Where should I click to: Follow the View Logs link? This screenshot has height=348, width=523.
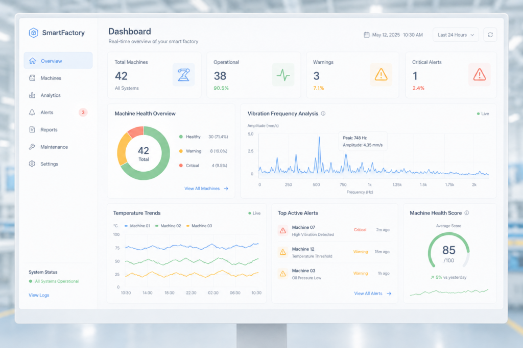click(39, 295)
